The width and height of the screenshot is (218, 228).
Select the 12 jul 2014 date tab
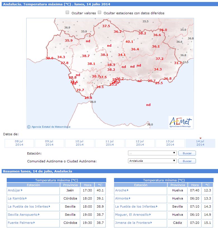point(140,143)
